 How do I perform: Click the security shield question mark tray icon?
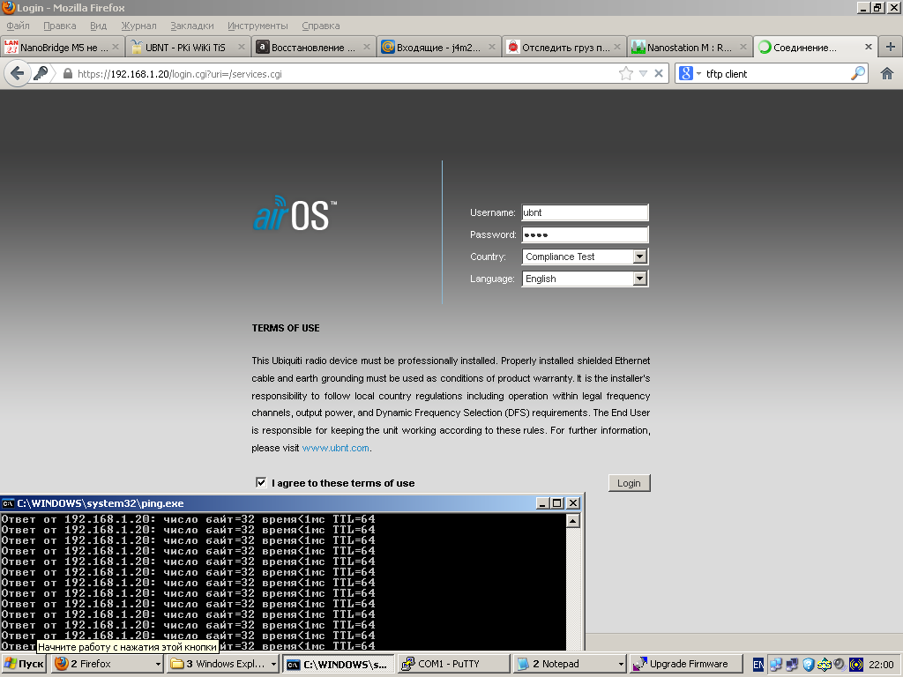[x=808, y=665]
